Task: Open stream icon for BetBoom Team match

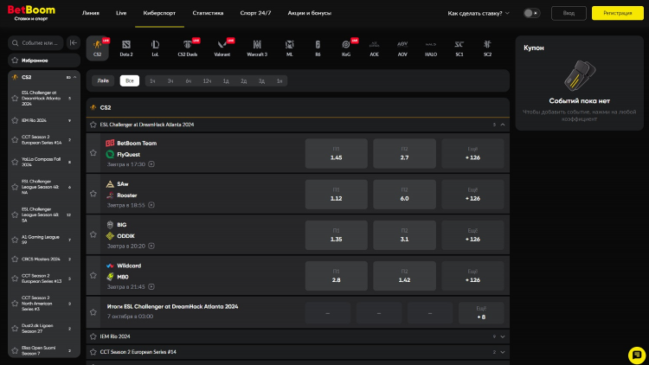Action: coord(151,164)
